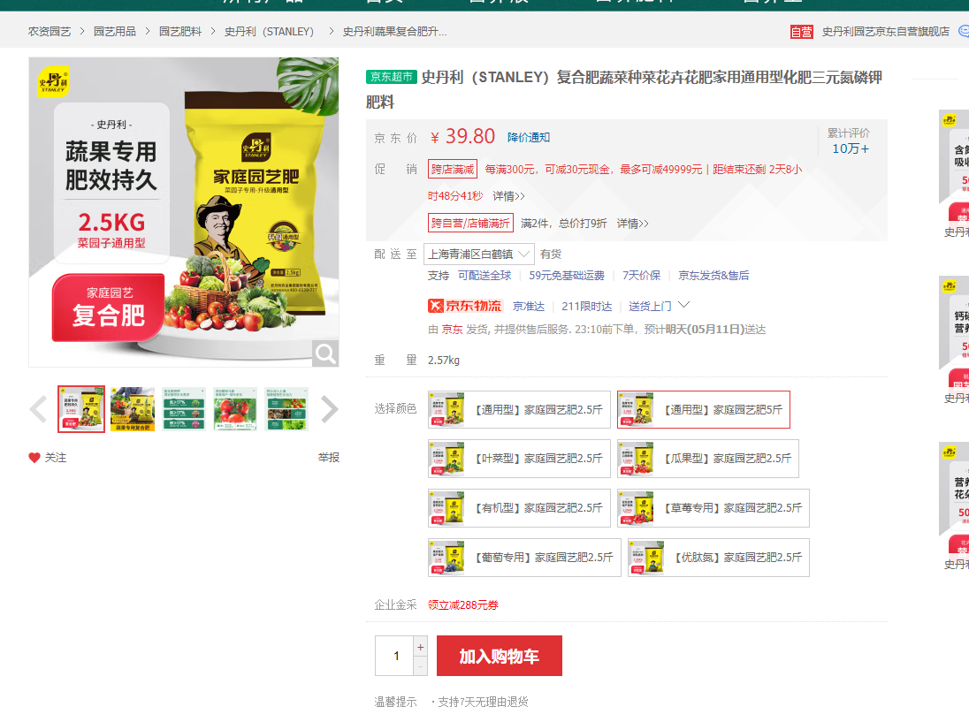Click the red 自营 badge
Viewport: 969px width, 722px height.
801,32
